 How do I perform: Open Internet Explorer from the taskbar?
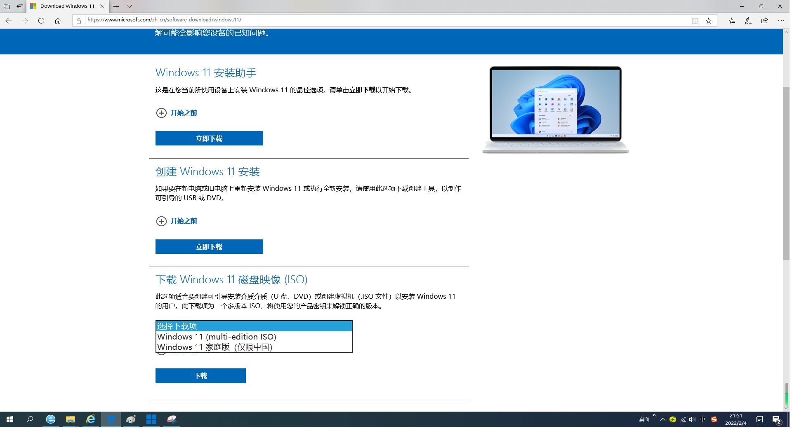coord(91,419)
